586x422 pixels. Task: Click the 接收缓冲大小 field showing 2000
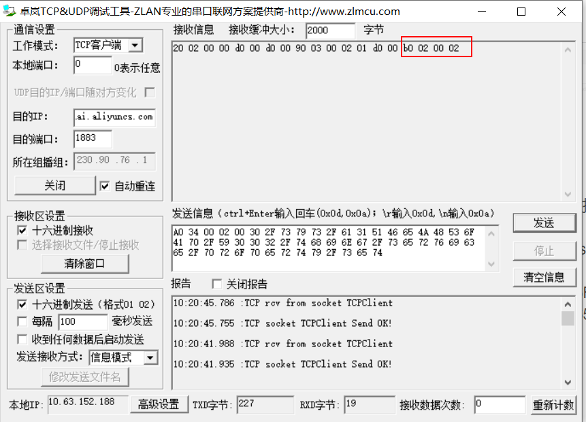(330, 30)
